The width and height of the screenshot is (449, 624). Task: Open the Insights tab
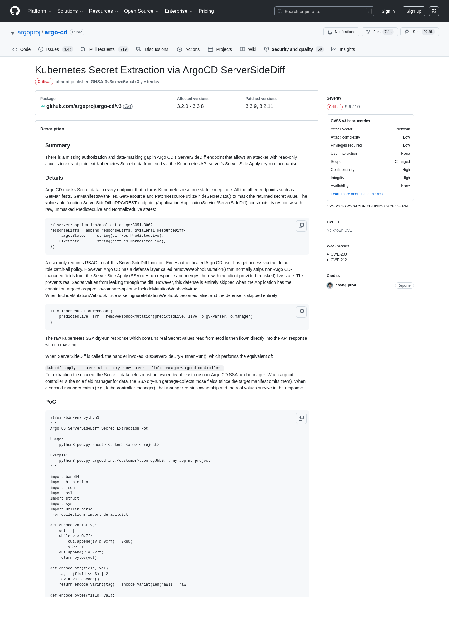coord(343,49)
